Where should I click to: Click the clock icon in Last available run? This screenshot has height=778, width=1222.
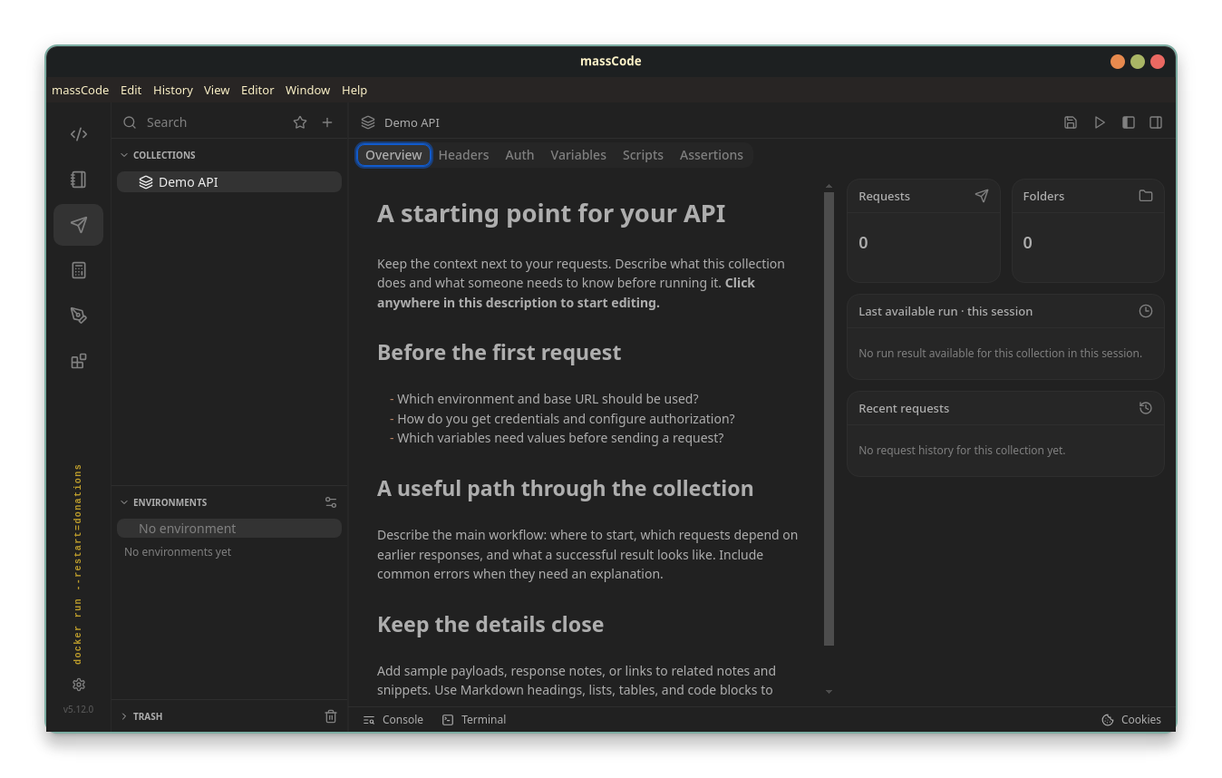[x=1146, y=311]
